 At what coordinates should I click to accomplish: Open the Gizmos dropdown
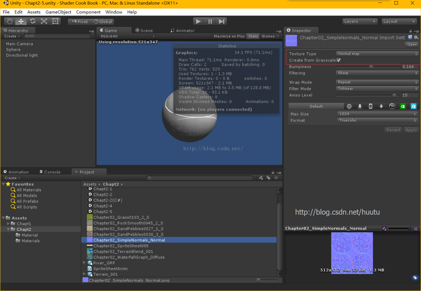pos(270,36)
